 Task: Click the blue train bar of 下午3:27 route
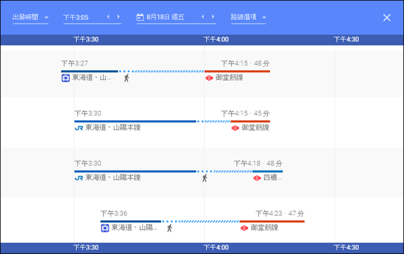click(90, 71)
